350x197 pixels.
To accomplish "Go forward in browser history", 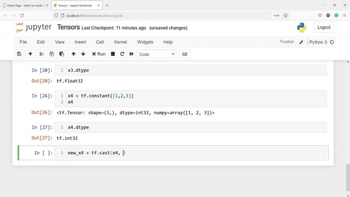I will (x=14, y=15).
